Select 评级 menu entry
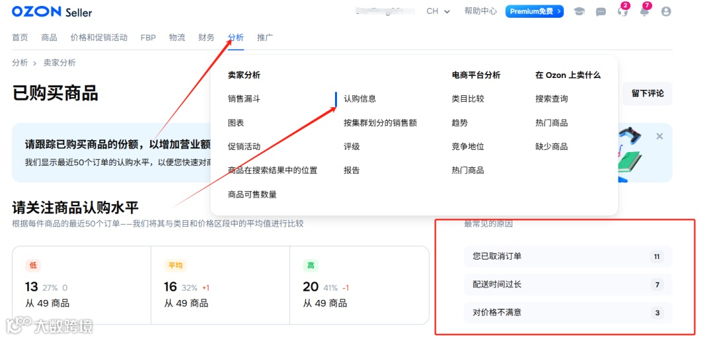 point(352,147)
